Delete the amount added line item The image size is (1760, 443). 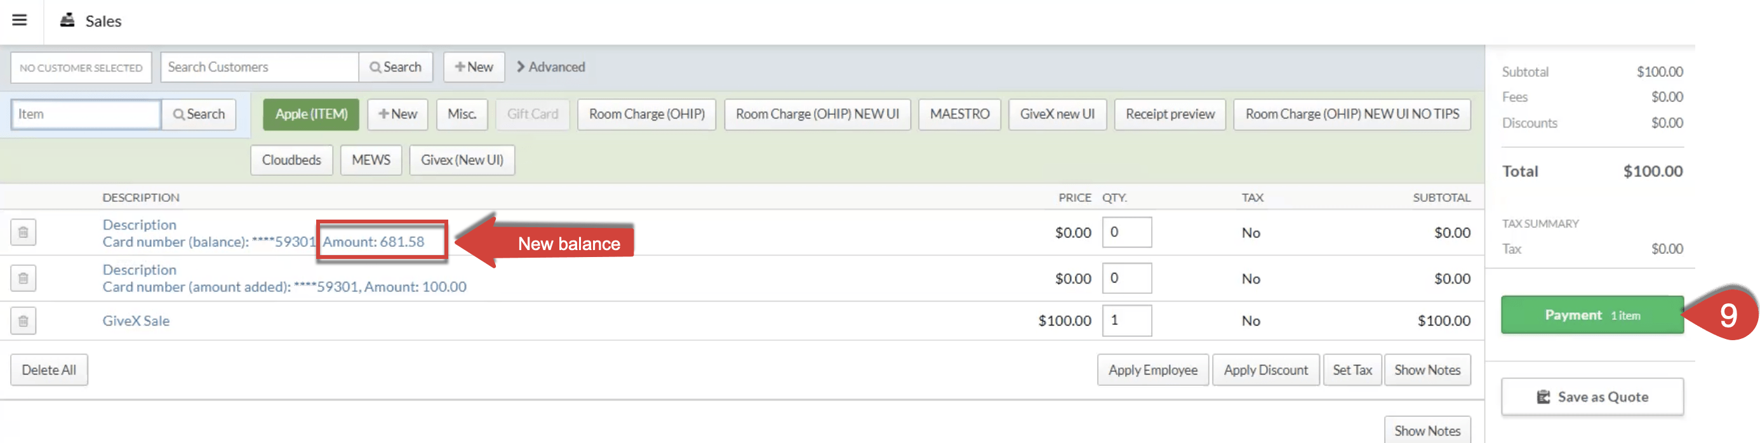pyautogui.click(x=23, y=279)
